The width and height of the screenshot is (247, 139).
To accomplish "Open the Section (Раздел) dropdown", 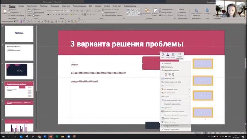I will tap(37, 15).
